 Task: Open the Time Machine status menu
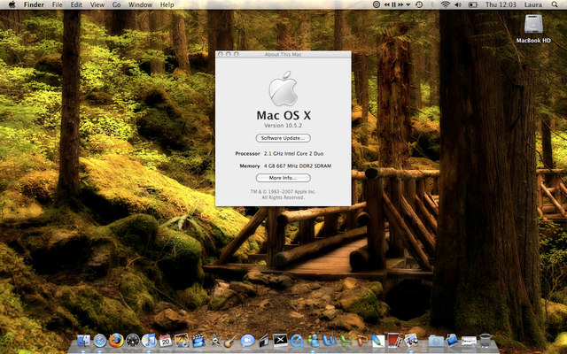pyautogui.click(x=420, y=5)
